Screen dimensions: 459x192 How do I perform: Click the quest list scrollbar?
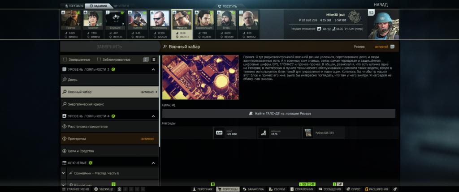pyautogui.click(x=160, y=101)
